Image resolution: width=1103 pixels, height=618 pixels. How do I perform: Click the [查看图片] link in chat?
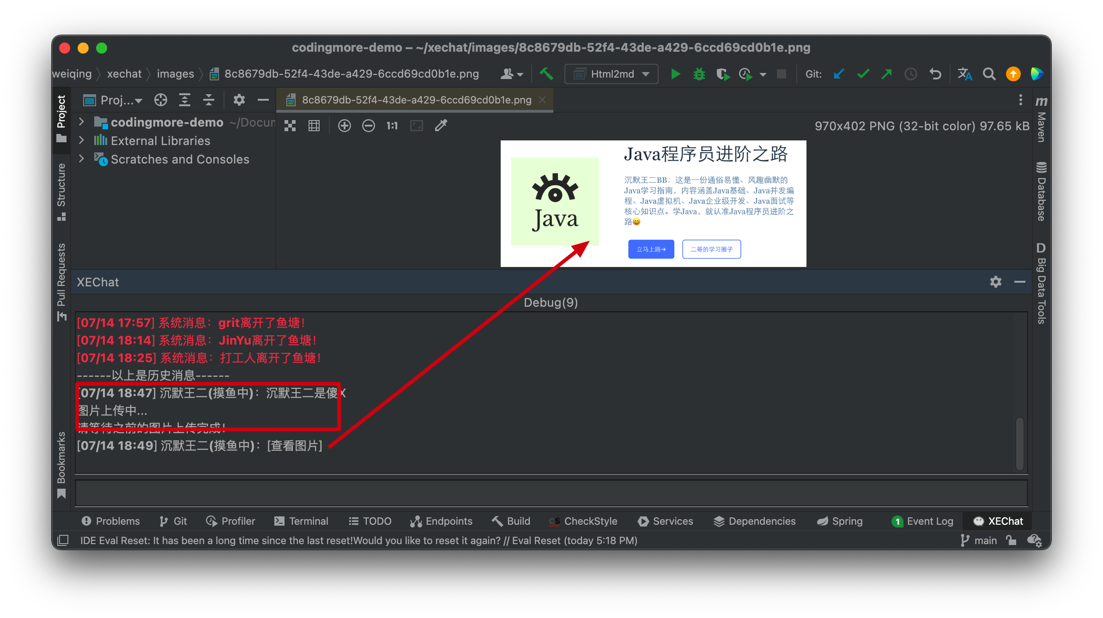[x=295, y=446]
